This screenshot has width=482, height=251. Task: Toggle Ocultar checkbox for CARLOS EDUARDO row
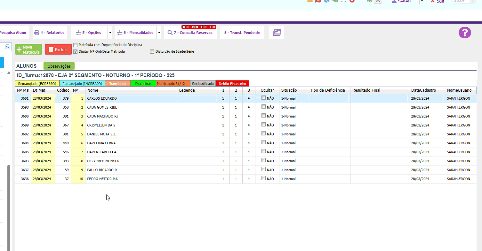[264, 98]
